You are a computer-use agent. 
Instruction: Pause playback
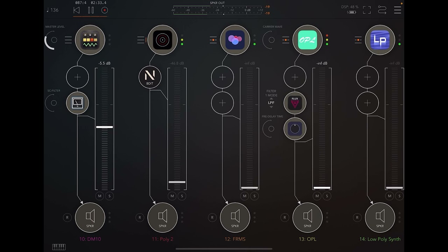tap(91, 10)
